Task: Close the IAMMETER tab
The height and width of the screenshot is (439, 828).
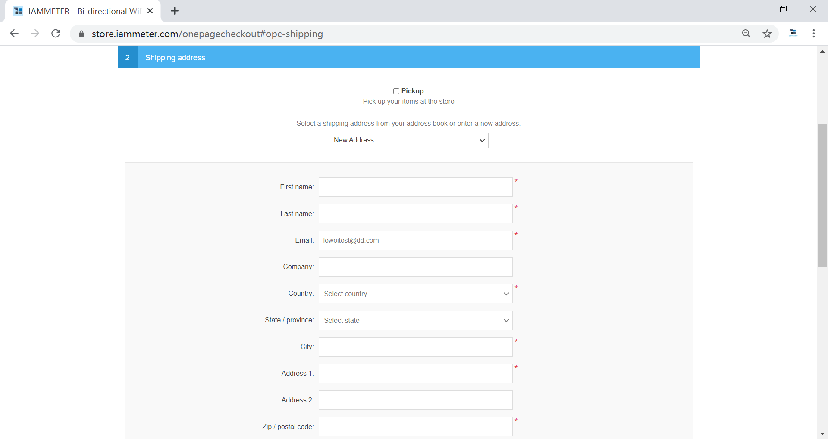Action: pos(150,11)
